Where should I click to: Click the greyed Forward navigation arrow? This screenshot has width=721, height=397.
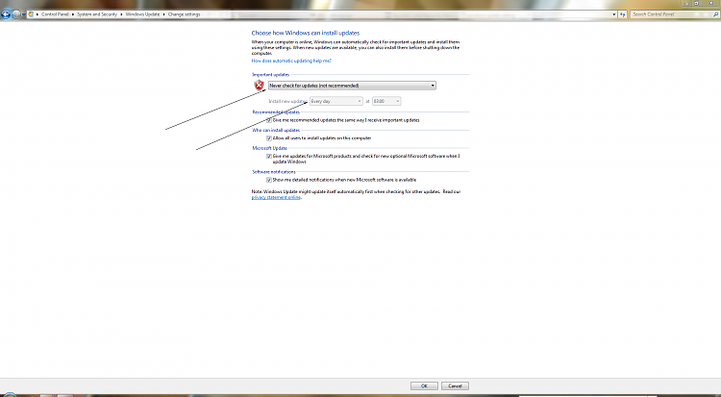(x=16, y=14)
